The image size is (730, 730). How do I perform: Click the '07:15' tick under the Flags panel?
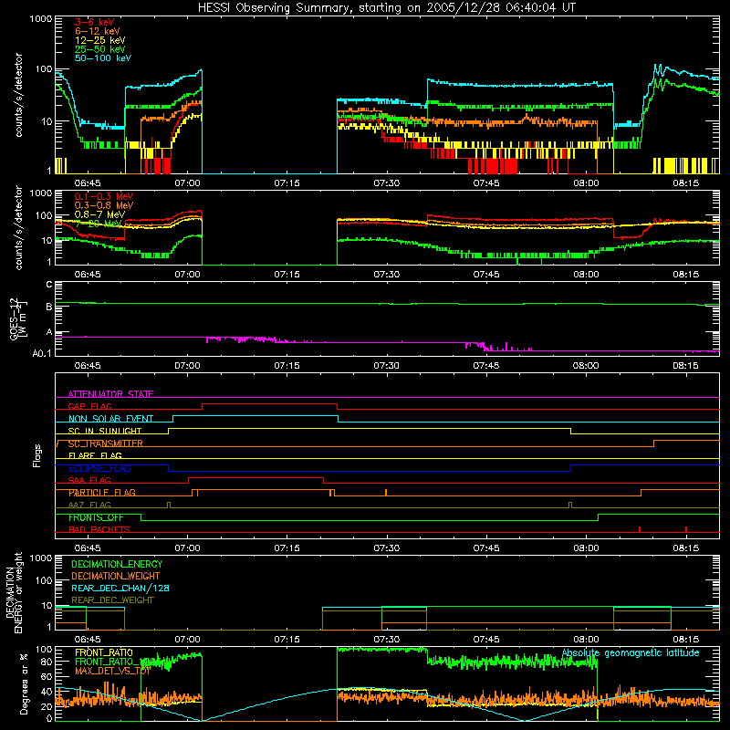pyautogui.click(x=287, y=548)
